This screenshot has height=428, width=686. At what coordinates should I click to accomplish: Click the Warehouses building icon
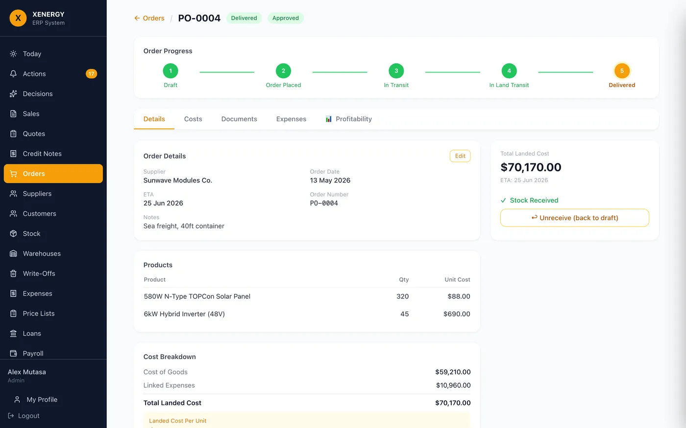[13, 254]
